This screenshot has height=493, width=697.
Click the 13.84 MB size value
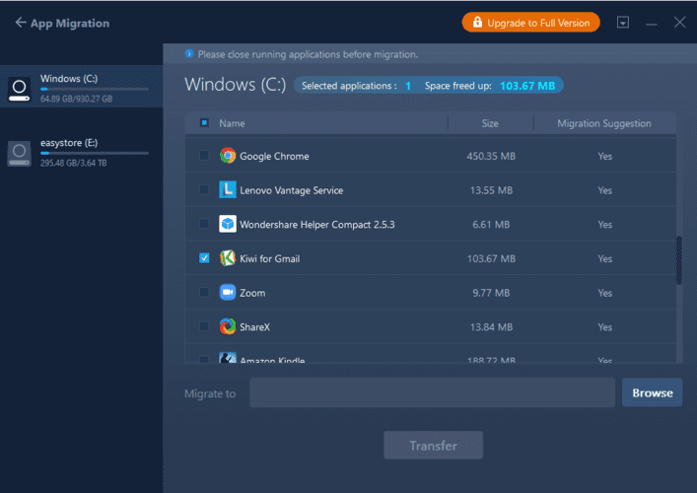491,327
